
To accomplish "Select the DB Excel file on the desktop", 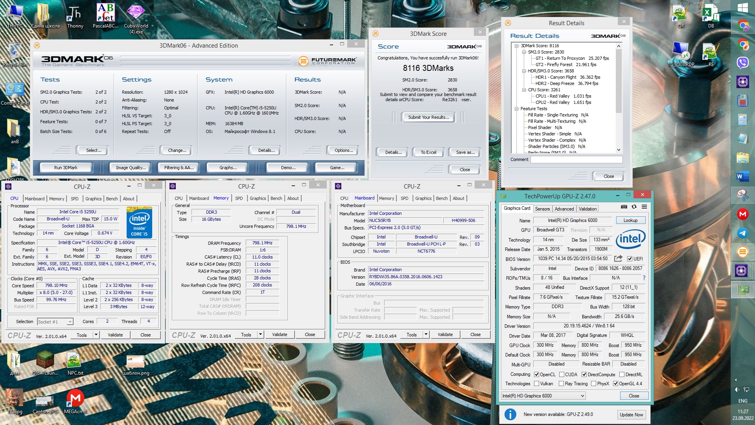I will coord(711,17).
